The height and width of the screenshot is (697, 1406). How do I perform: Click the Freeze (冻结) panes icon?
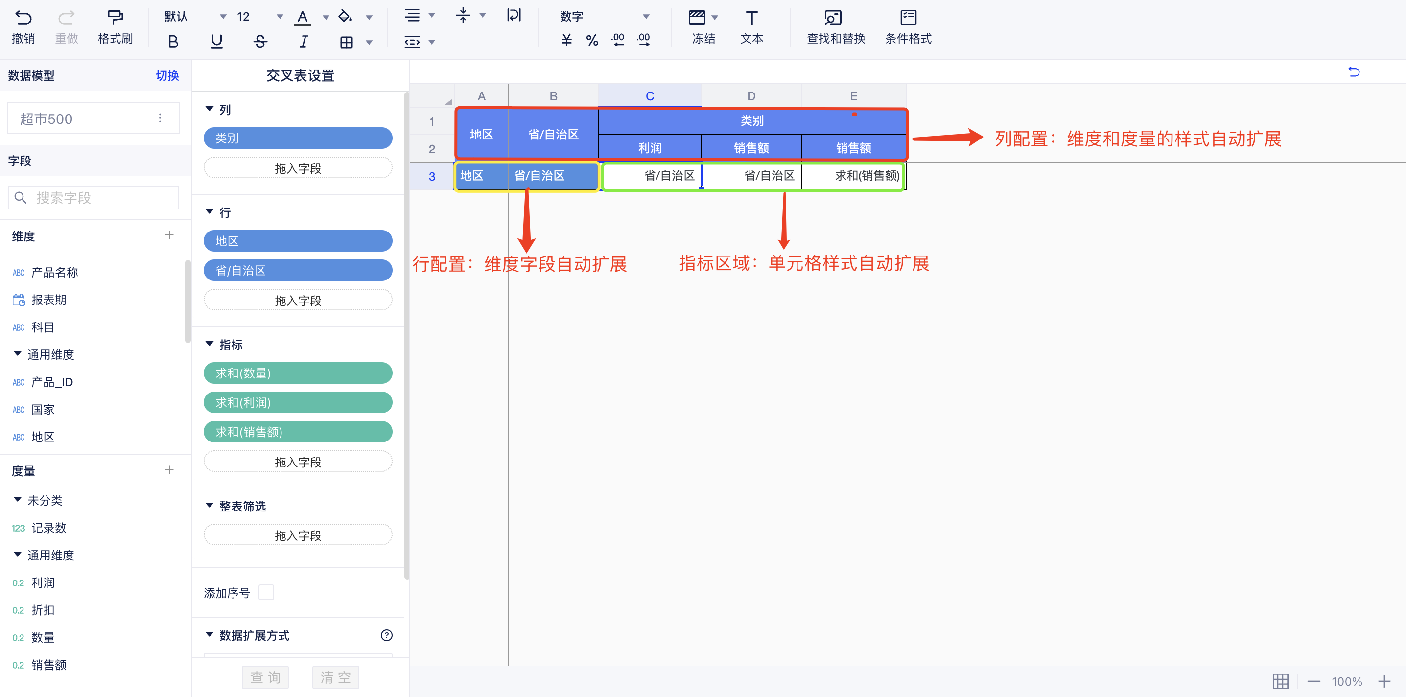pyautogui.click(x=697, y=18)
